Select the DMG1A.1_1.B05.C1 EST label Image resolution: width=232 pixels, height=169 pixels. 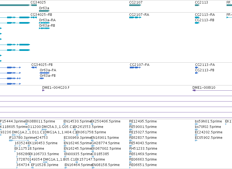click(x=59, y=159)
